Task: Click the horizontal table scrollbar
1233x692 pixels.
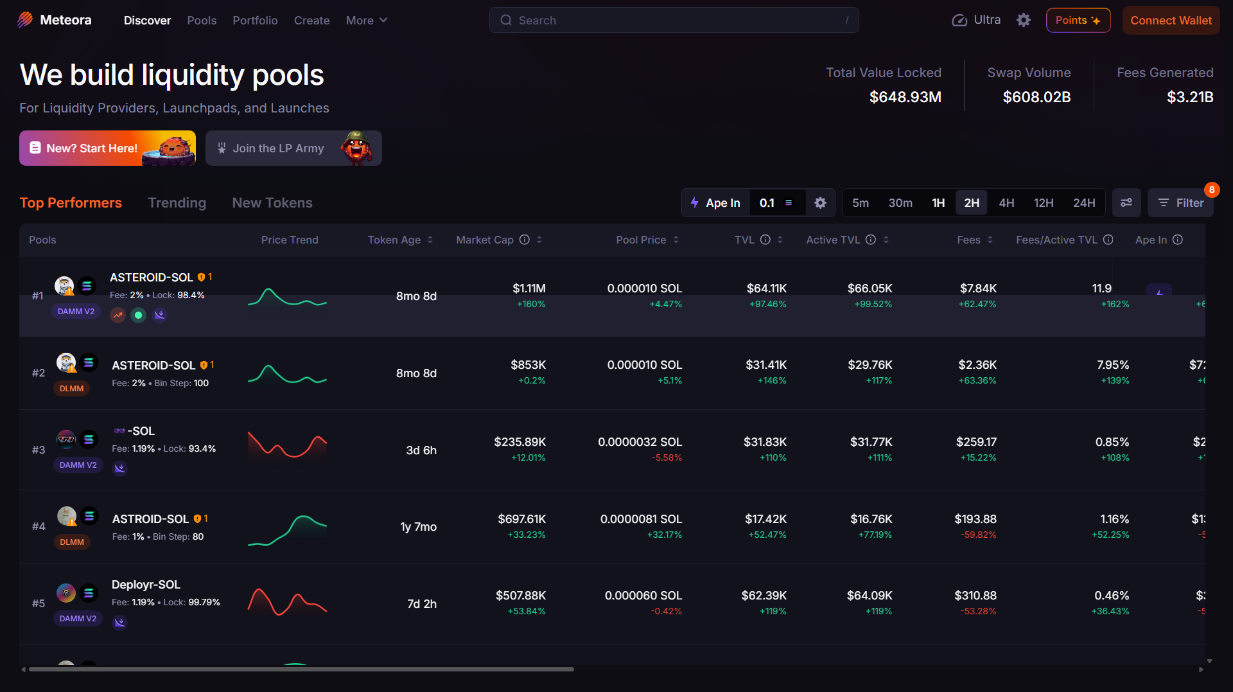Action: click(301, 669)
